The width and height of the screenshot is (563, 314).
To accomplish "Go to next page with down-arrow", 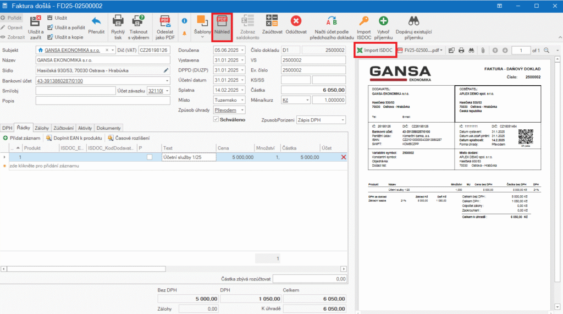I will tap(505, 50).
